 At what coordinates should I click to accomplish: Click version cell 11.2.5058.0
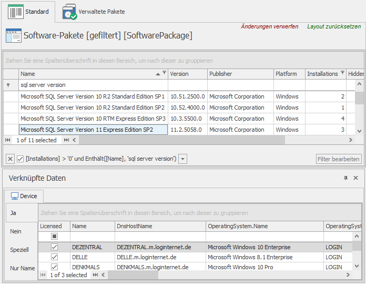(x=187, y=130)
